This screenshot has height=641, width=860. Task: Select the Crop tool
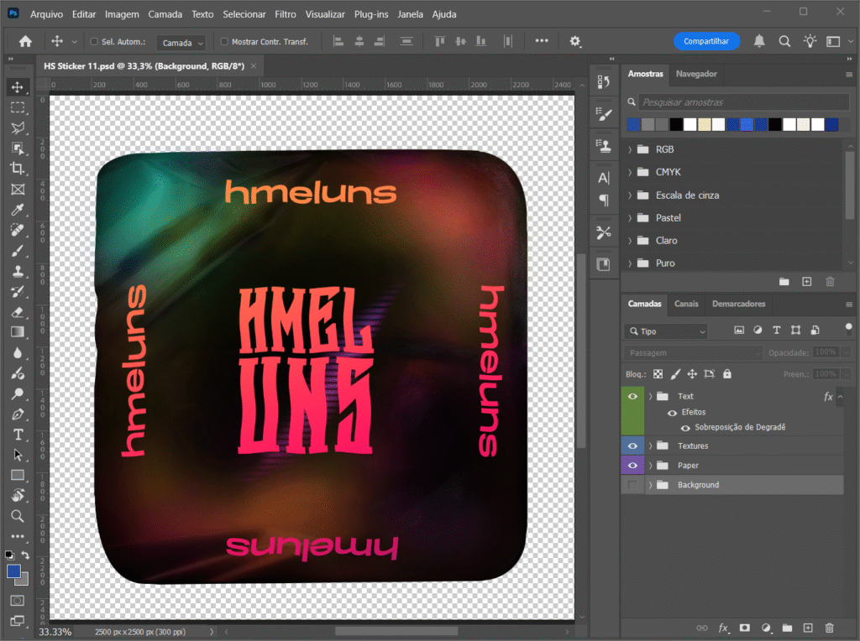coord(18,168)
